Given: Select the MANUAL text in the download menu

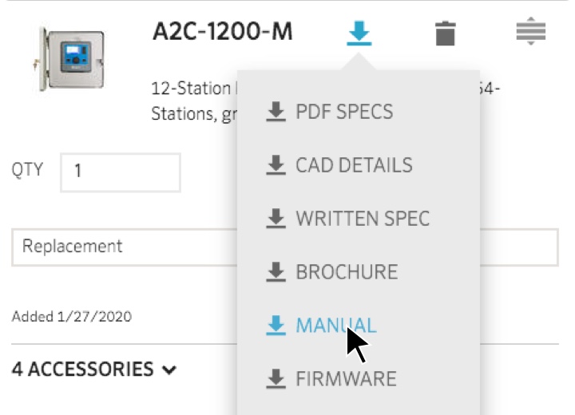Looking at the screenshot, I should coord(335,325).
